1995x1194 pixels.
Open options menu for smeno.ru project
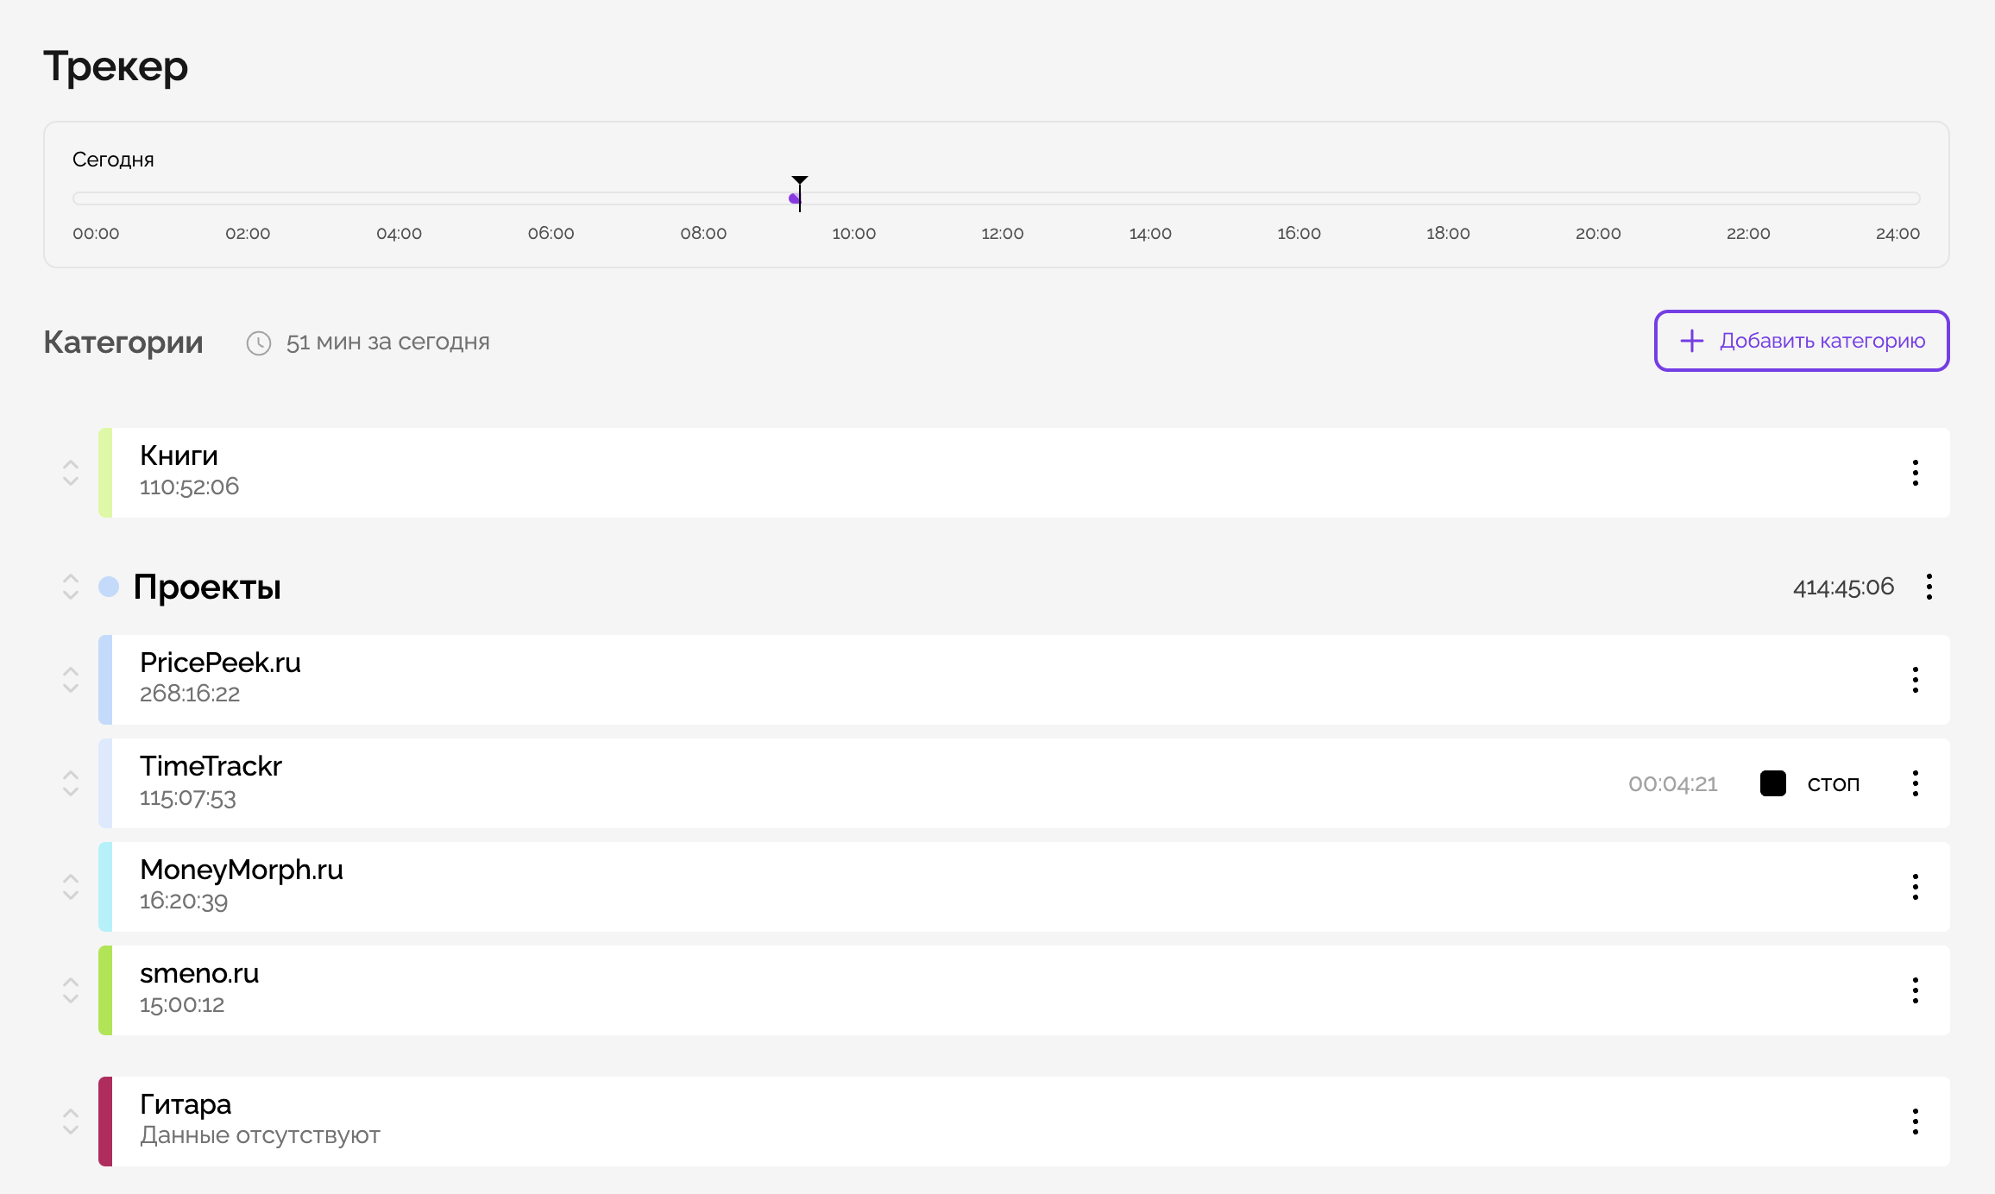[x=1916, y=990]
